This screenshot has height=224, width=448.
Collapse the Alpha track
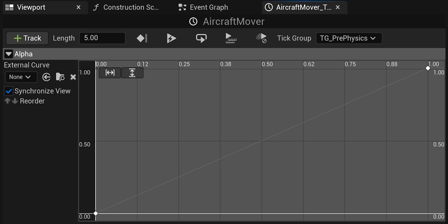click(9, 54)
